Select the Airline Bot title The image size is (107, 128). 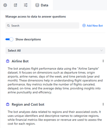click(x=20, y=61)
